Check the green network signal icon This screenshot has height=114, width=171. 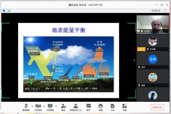click(x=9, y=11)
